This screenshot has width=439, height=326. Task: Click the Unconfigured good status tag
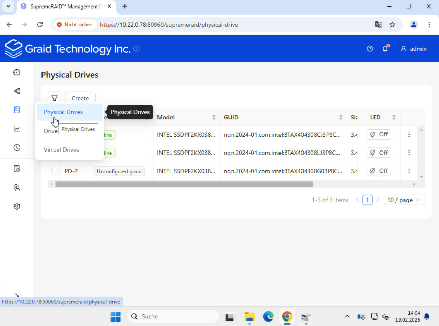coord(119,171)
